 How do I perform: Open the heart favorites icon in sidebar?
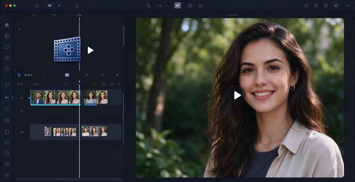pos(7,109)
